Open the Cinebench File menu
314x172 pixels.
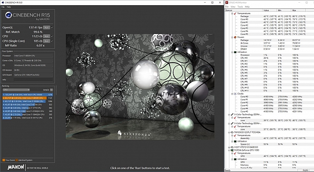coord(3,7)
